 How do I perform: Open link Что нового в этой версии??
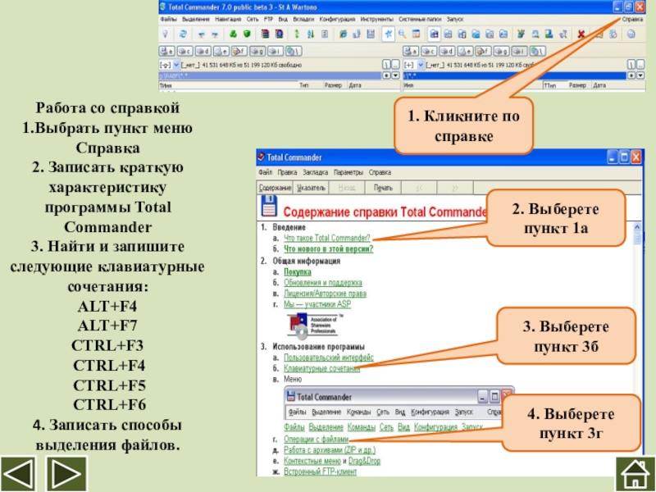[328, 249]
